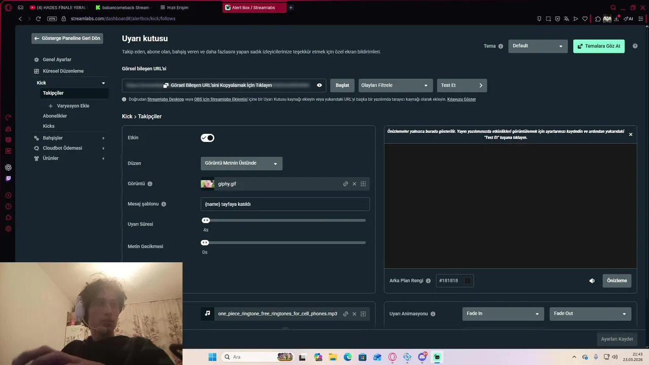Image resolution: width=649 pixels, height=365 pixels.
Task: Select Genel Ayarlar in sidebar
Action: (57, 60)
